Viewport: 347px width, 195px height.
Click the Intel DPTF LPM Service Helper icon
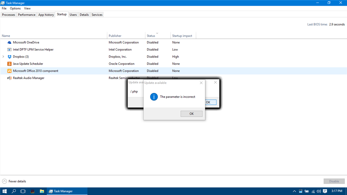coord(9,50)
